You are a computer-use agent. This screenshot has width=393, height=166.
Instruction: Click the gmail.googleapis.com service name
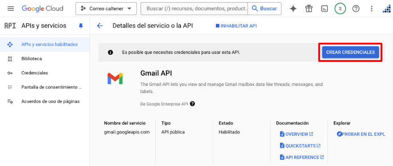pos(127,132)
